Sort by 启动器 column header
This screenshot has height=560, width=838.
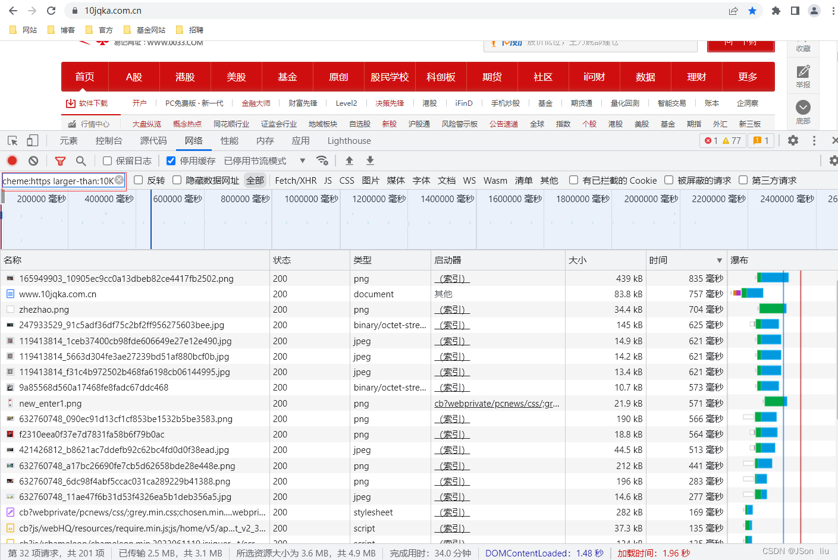[498, 260]
